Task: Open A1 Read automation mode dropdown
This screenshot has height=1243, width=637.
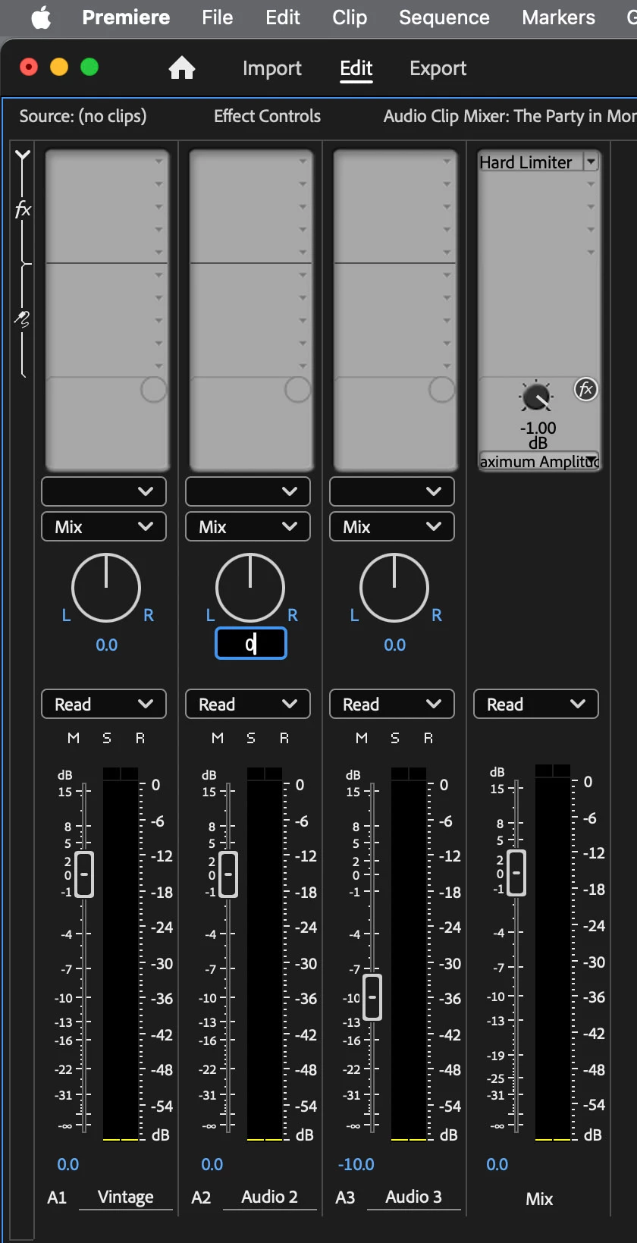Action: (104, 704)
